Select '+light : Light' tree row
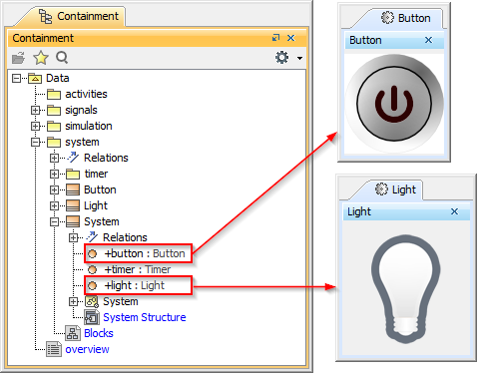Image resolution: width=481 pixels, height=376 pixels. coord(138,285)
